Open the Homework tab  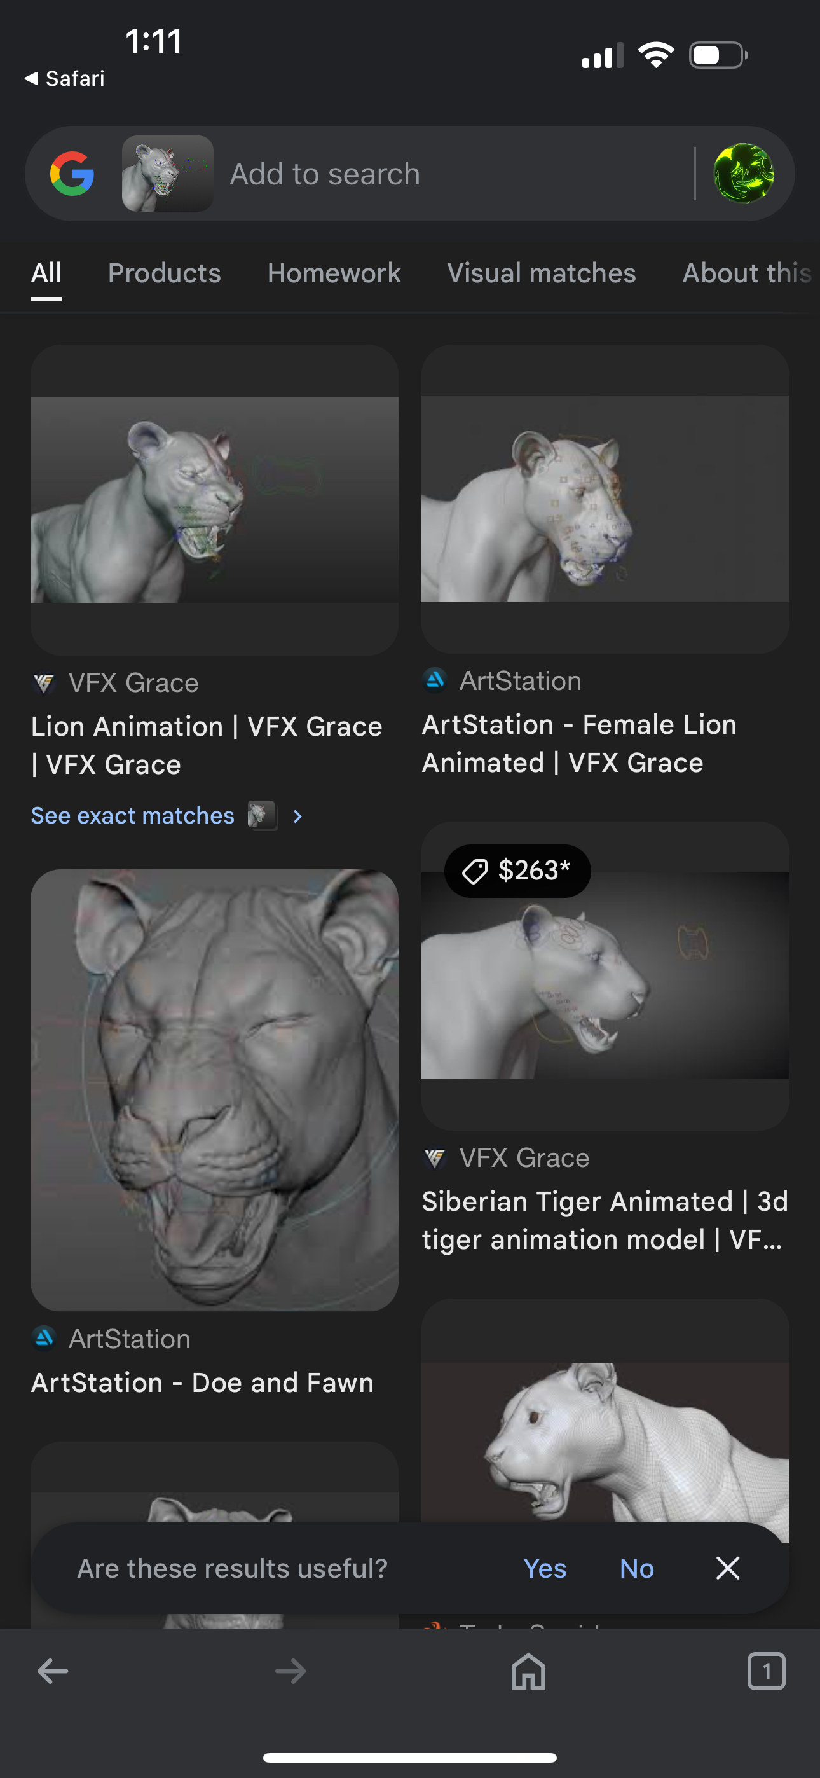(334, 273)
